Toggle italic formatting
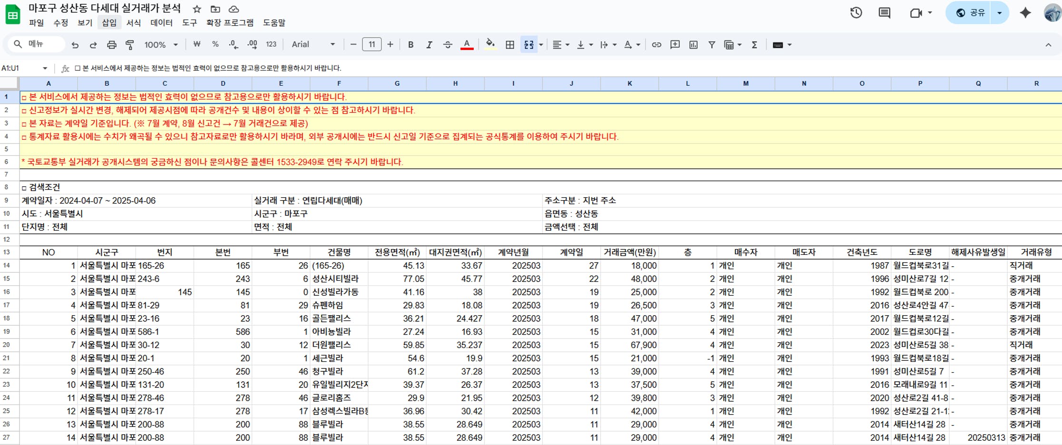 point(429,45)
